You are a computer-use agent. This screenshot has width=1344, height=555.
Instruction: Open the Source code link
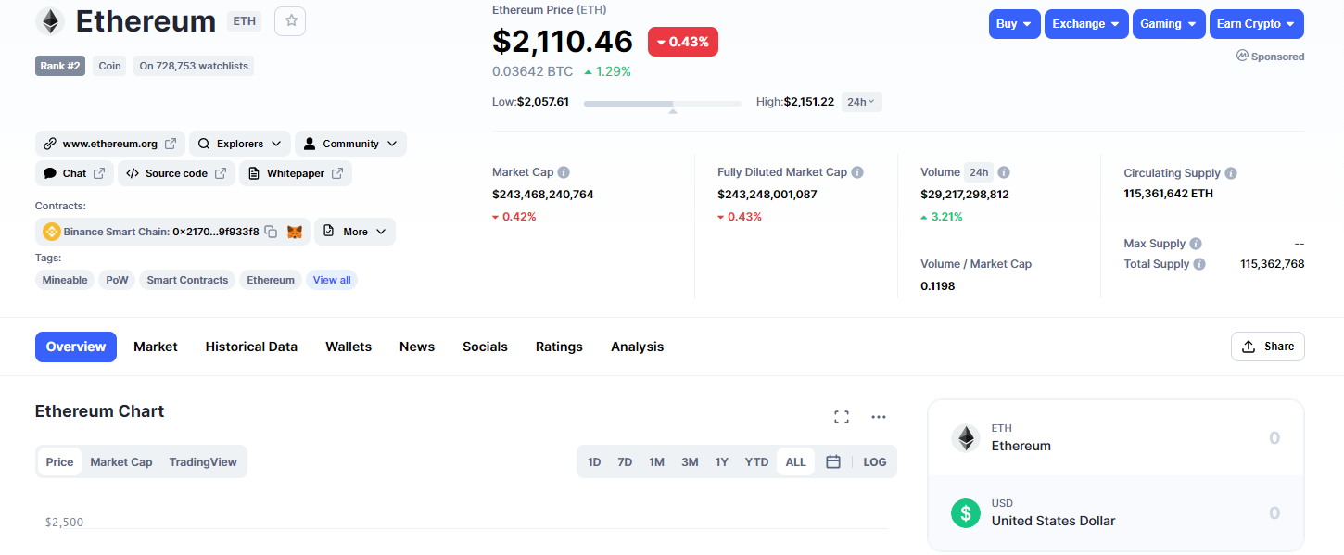[176, 173]
